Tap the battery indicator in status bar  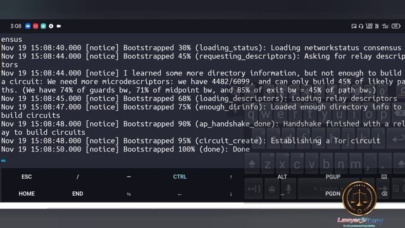click(396, 26)
